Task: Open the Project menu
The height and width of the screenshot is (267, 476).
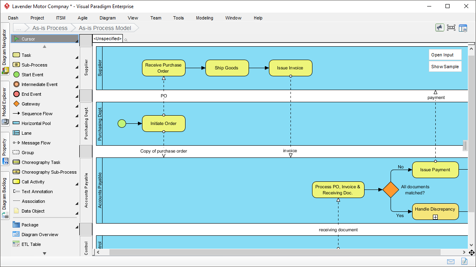Action: point(37,18)
